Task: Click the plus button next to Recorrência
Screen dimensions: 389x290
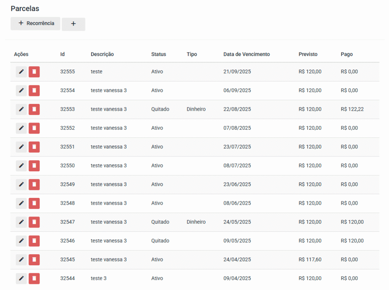Action: (x=73, y=24)
